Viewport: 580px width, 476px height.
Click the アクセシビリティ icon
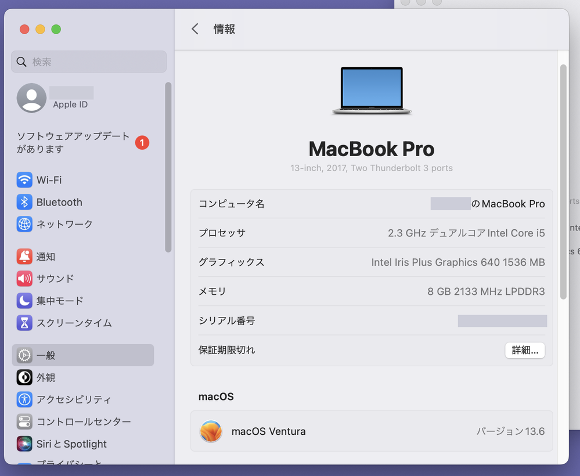tap(24, 399)
